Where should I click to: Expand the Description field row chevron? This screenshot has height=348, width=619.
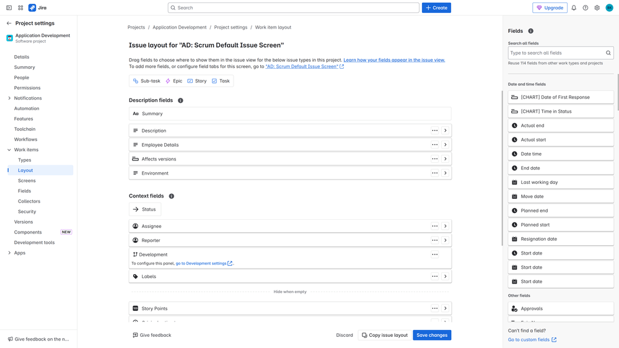446,131
